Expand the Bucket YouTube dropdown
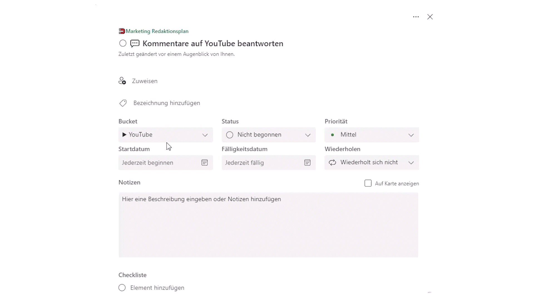Image resolution: width=534 pixels, height=300 pixels. tap(205, 135)
